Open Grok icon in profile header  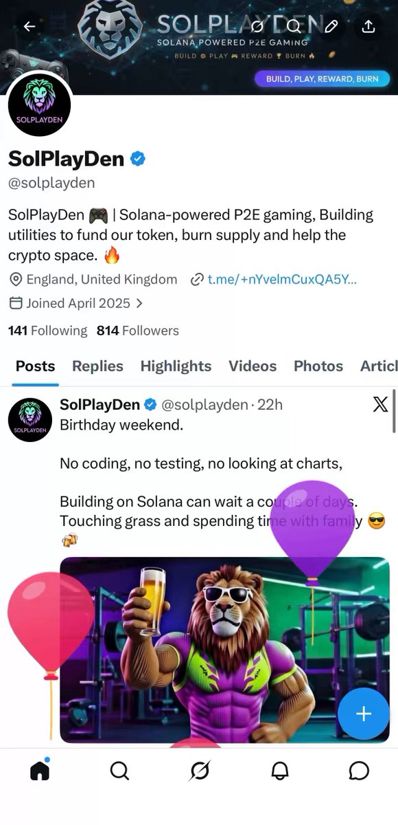click(258, 26)
